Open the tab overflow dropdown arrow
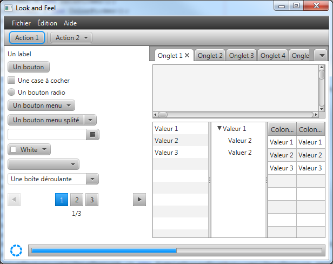The image size is (333, 264). [x=321, y=55]
